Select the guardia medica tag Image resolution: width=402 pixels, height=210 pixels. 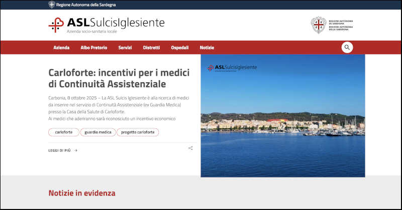[x=98, y=132]
